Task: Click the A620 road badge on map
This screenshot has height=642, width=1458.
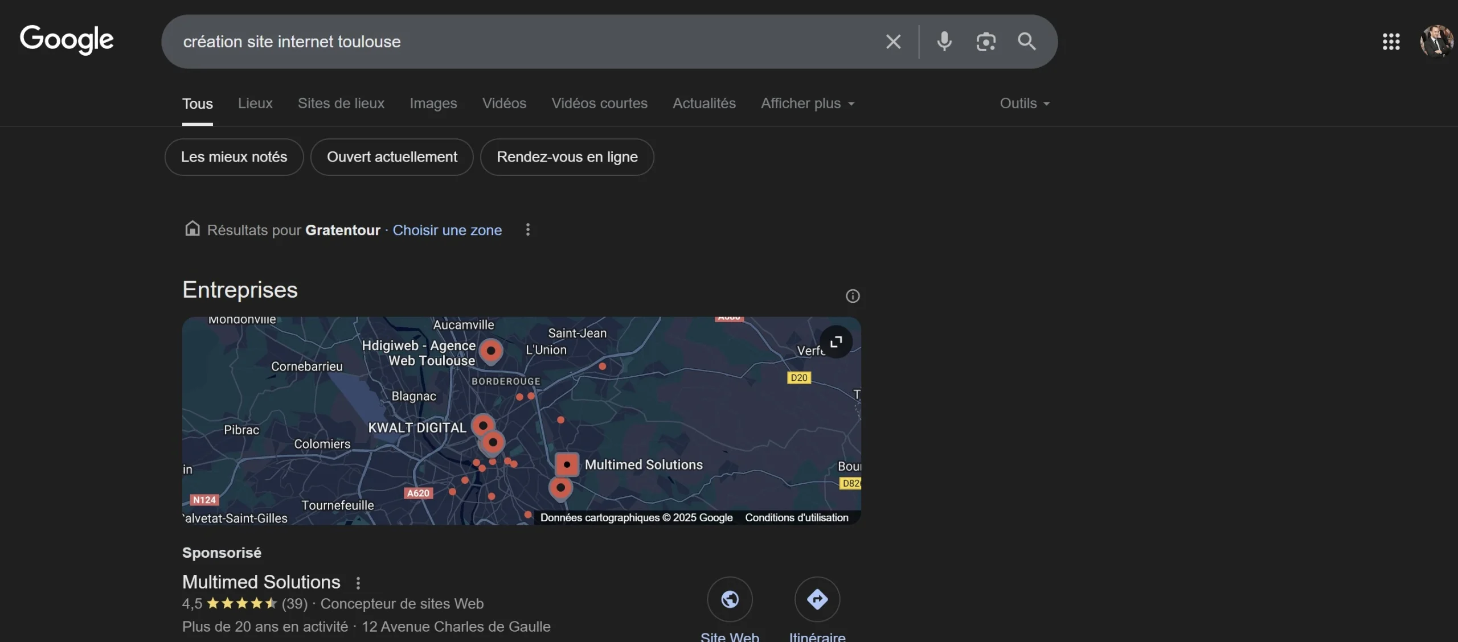Action: click(418, 493)
